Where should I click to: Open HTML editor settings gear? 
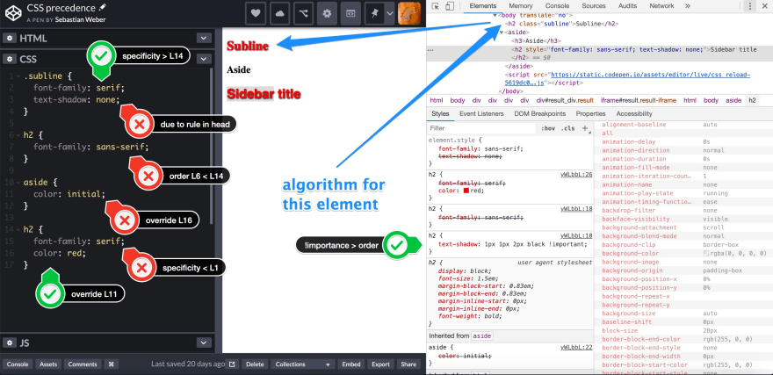(x=10, y=39)
